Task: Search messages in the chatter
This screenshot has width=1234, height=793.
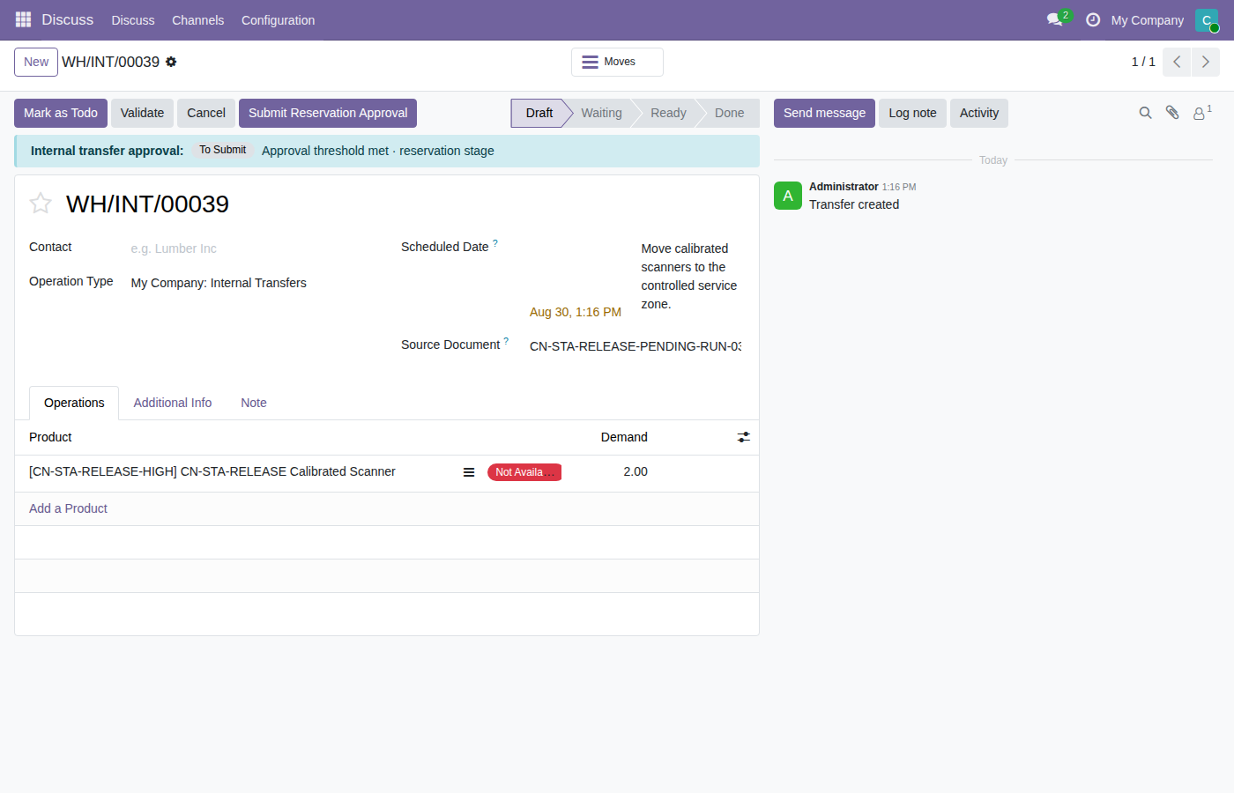Action: tap(1145, 113)
